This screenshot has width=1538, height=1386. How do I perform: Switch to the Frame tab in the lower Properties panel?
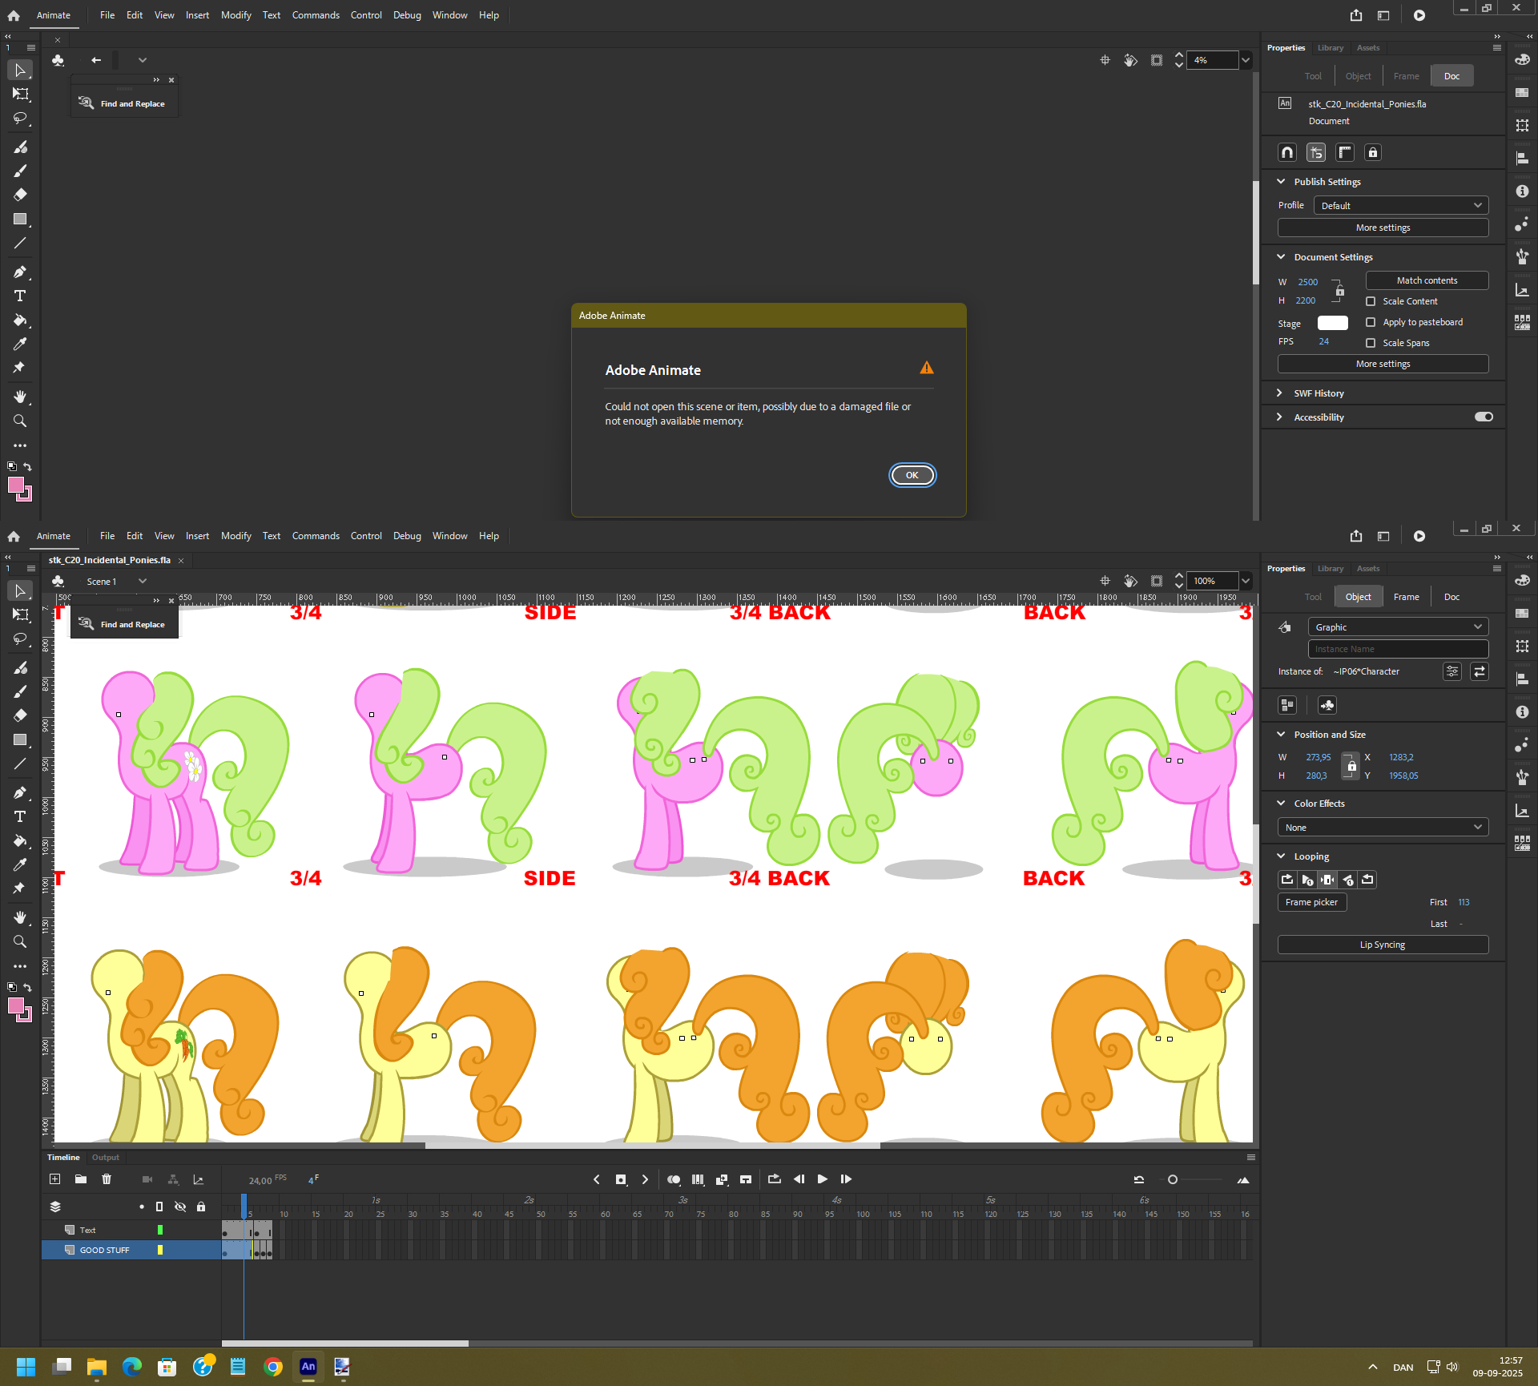click(x=1406, y=597)
